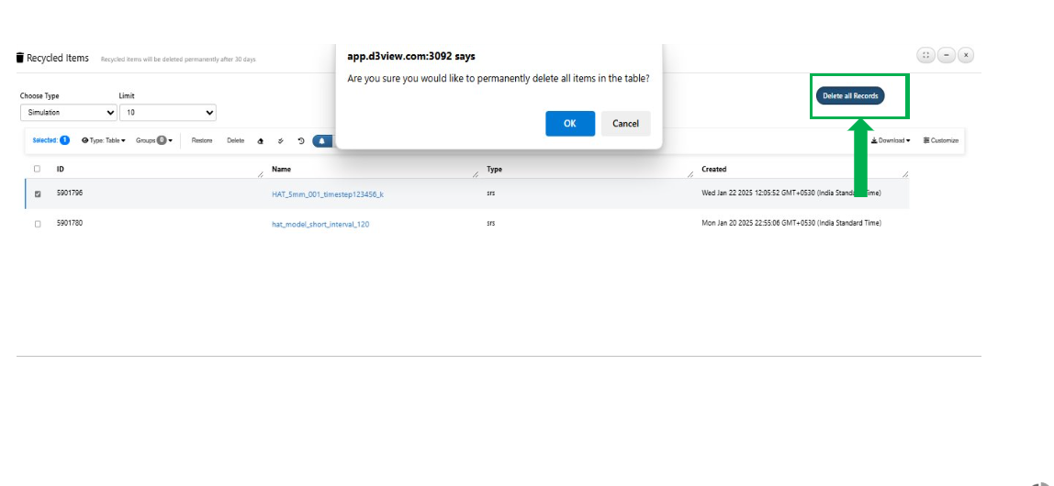
Task: Click the Restore toolbar button
Action: [202, 140]
